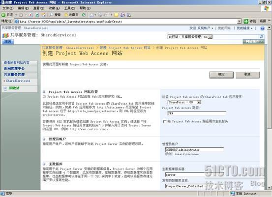Open the 网站操作 site actions menu
The width and height of the screenshot is (272, 197).
[x=254, y=42]
